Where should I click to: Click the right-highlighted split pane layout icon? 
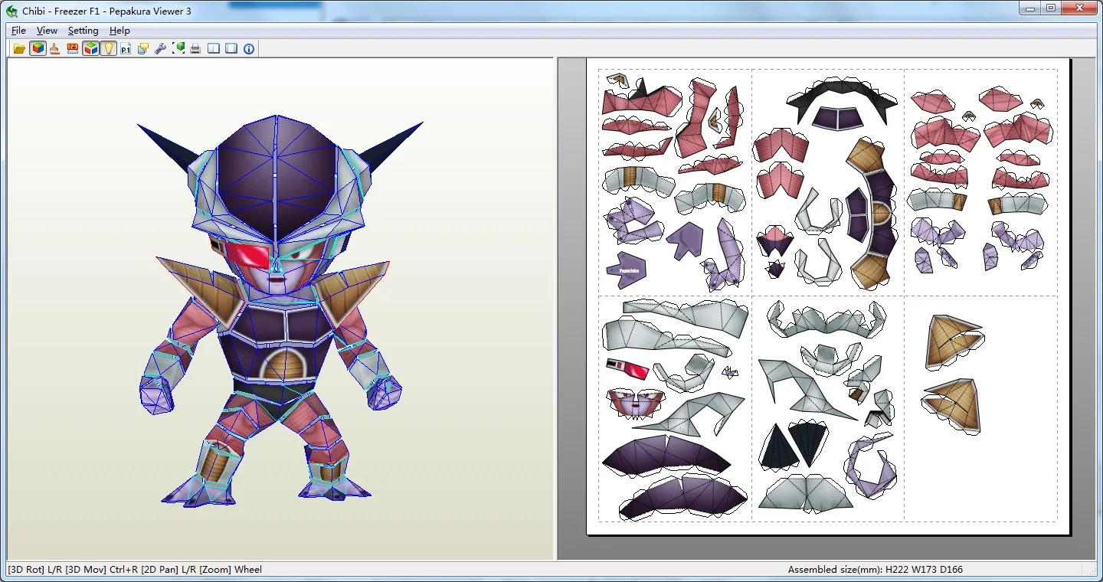click(x=231, y=49)
